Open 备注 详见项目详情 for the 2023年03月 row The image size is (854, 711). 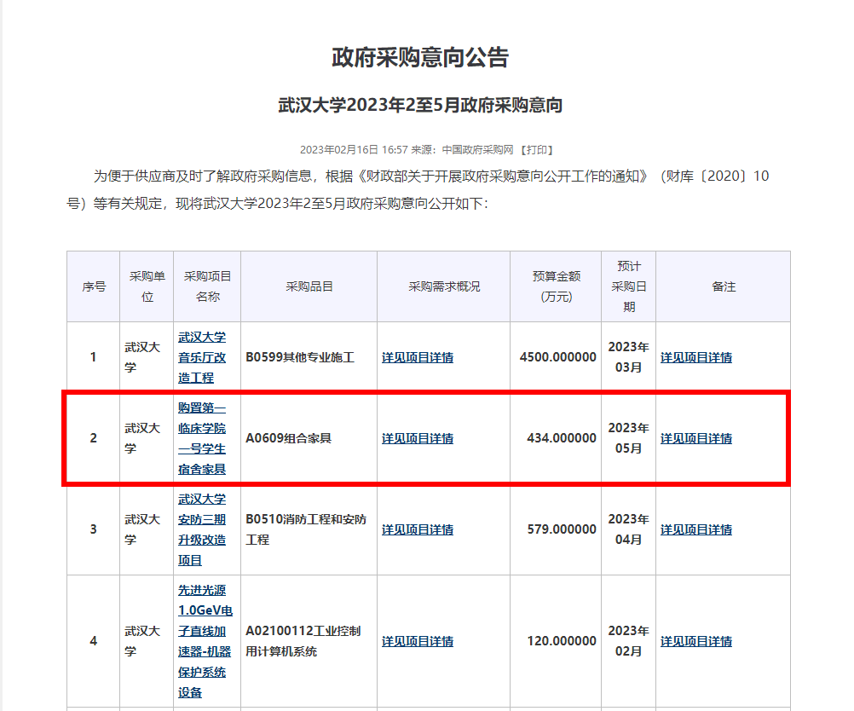click(x=696, y=357)
